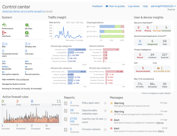Open the Services gear icon

click(x=27, y=25)
